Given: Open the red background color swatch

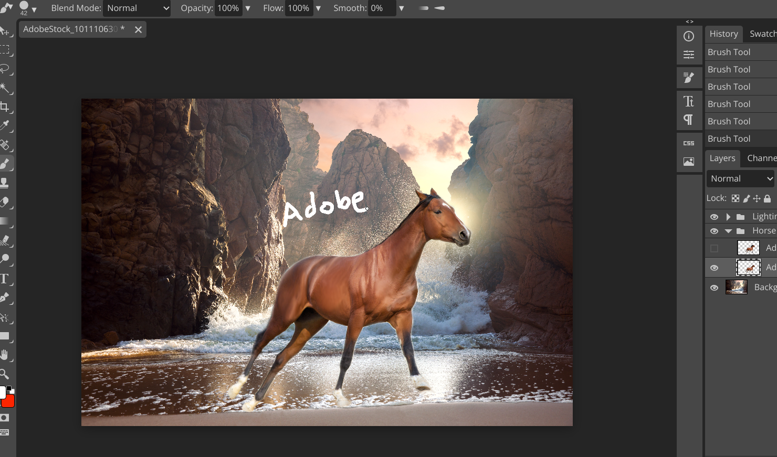Looking at the screenshot, I should click(9, 401).
